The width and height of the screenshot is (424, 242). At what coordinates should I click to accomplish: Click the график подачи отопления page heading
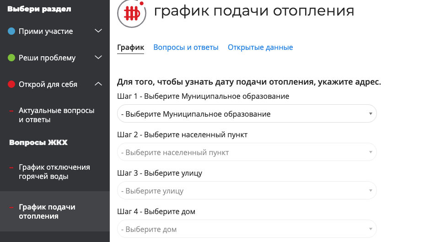coord(254,11)
